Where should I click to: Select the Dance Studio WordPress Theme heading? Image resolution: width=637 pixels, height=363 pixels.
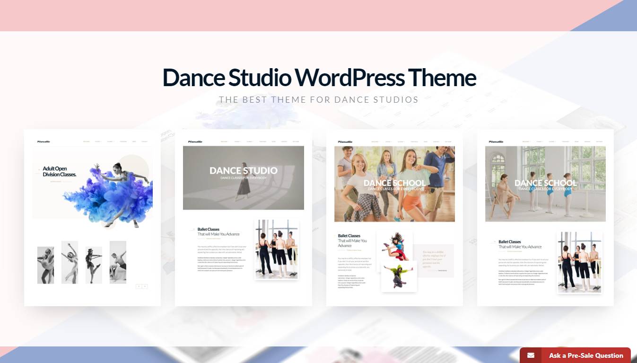(319, 78)
